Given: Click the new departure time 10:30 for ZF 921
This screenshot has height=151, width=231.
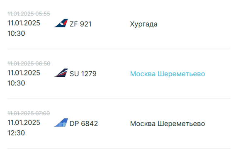Looking at the screenshot, I should point(16,34).
